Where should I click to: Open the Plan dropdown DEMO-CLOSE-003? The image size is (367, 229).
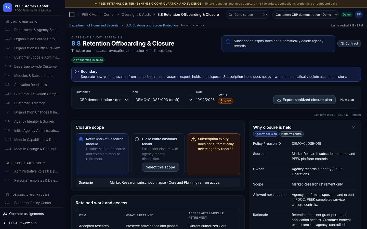[162, 100]
